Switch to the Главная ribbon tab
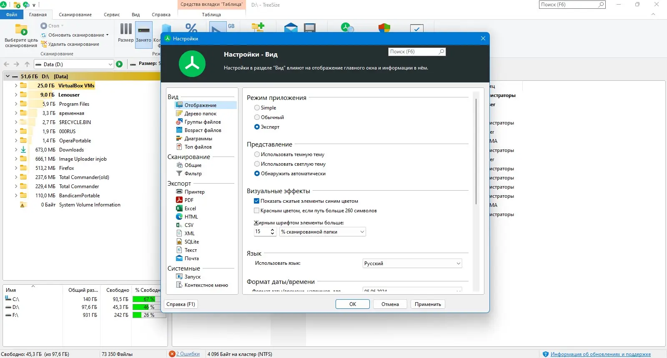This screenshot has width=667, height=358. point(38,15)
